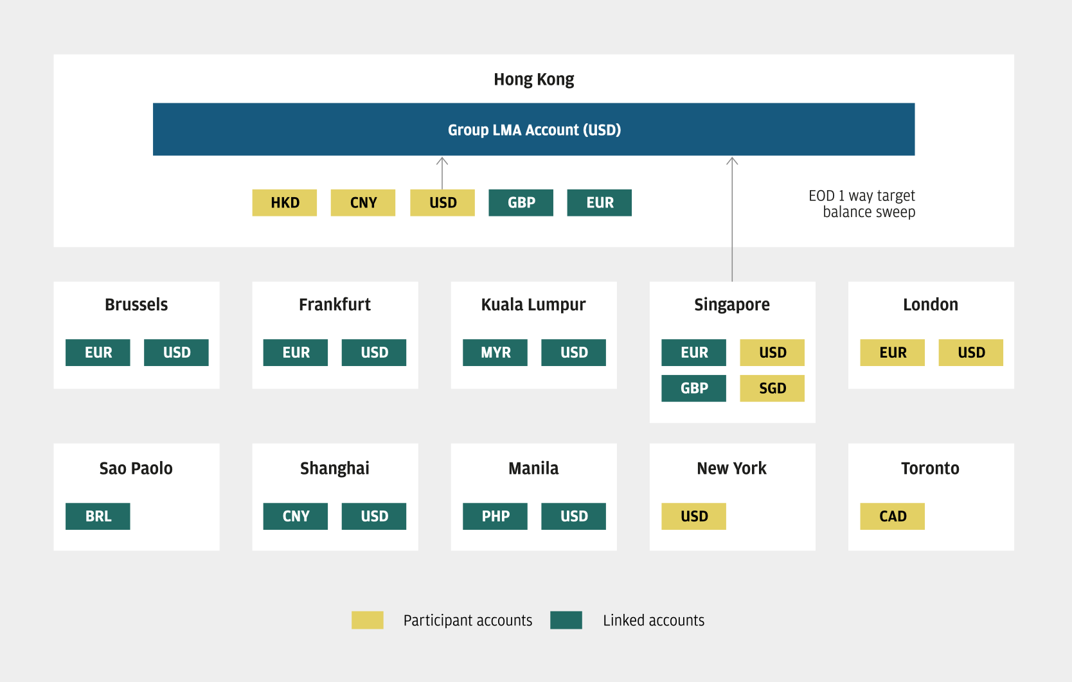Click the SGD account in Singapore
The image size is (1072, 682).
[772, 389]
